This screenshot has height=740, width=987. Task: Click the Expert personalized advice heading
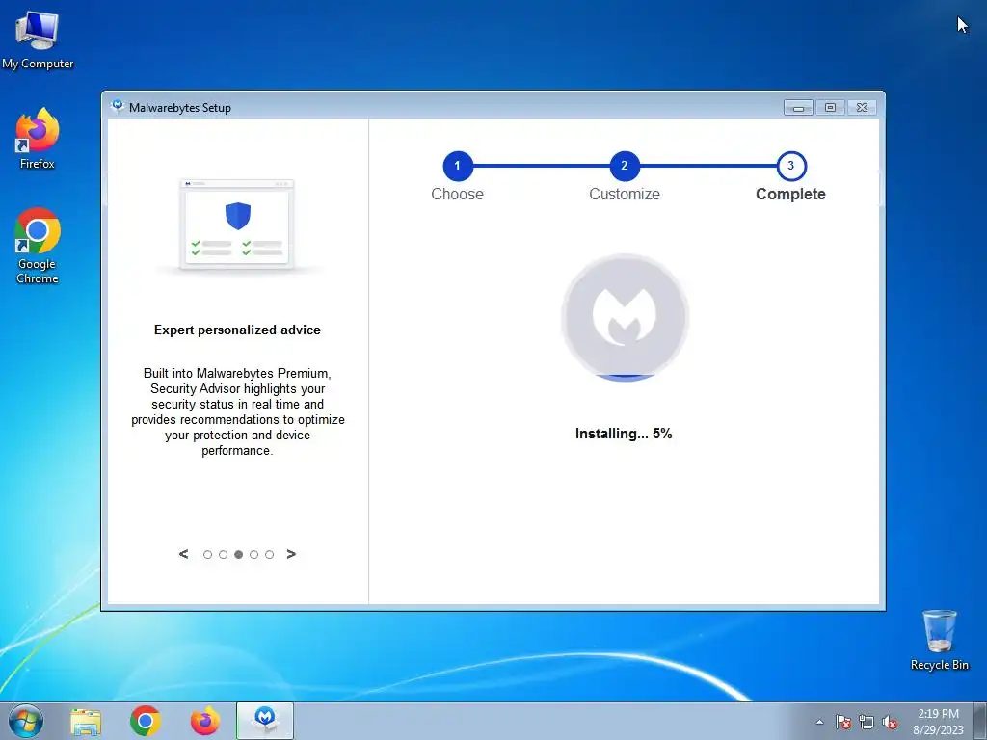(237, 330)
